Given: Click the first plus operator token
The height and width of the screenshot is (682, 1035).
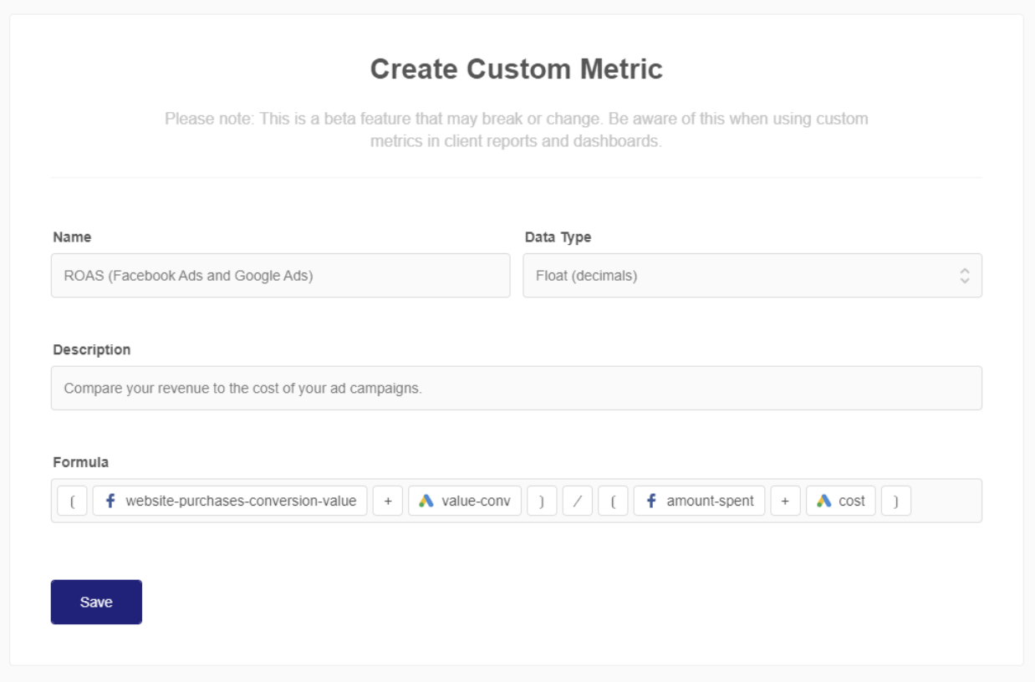Looking at the screenshot, I should 387,503.
